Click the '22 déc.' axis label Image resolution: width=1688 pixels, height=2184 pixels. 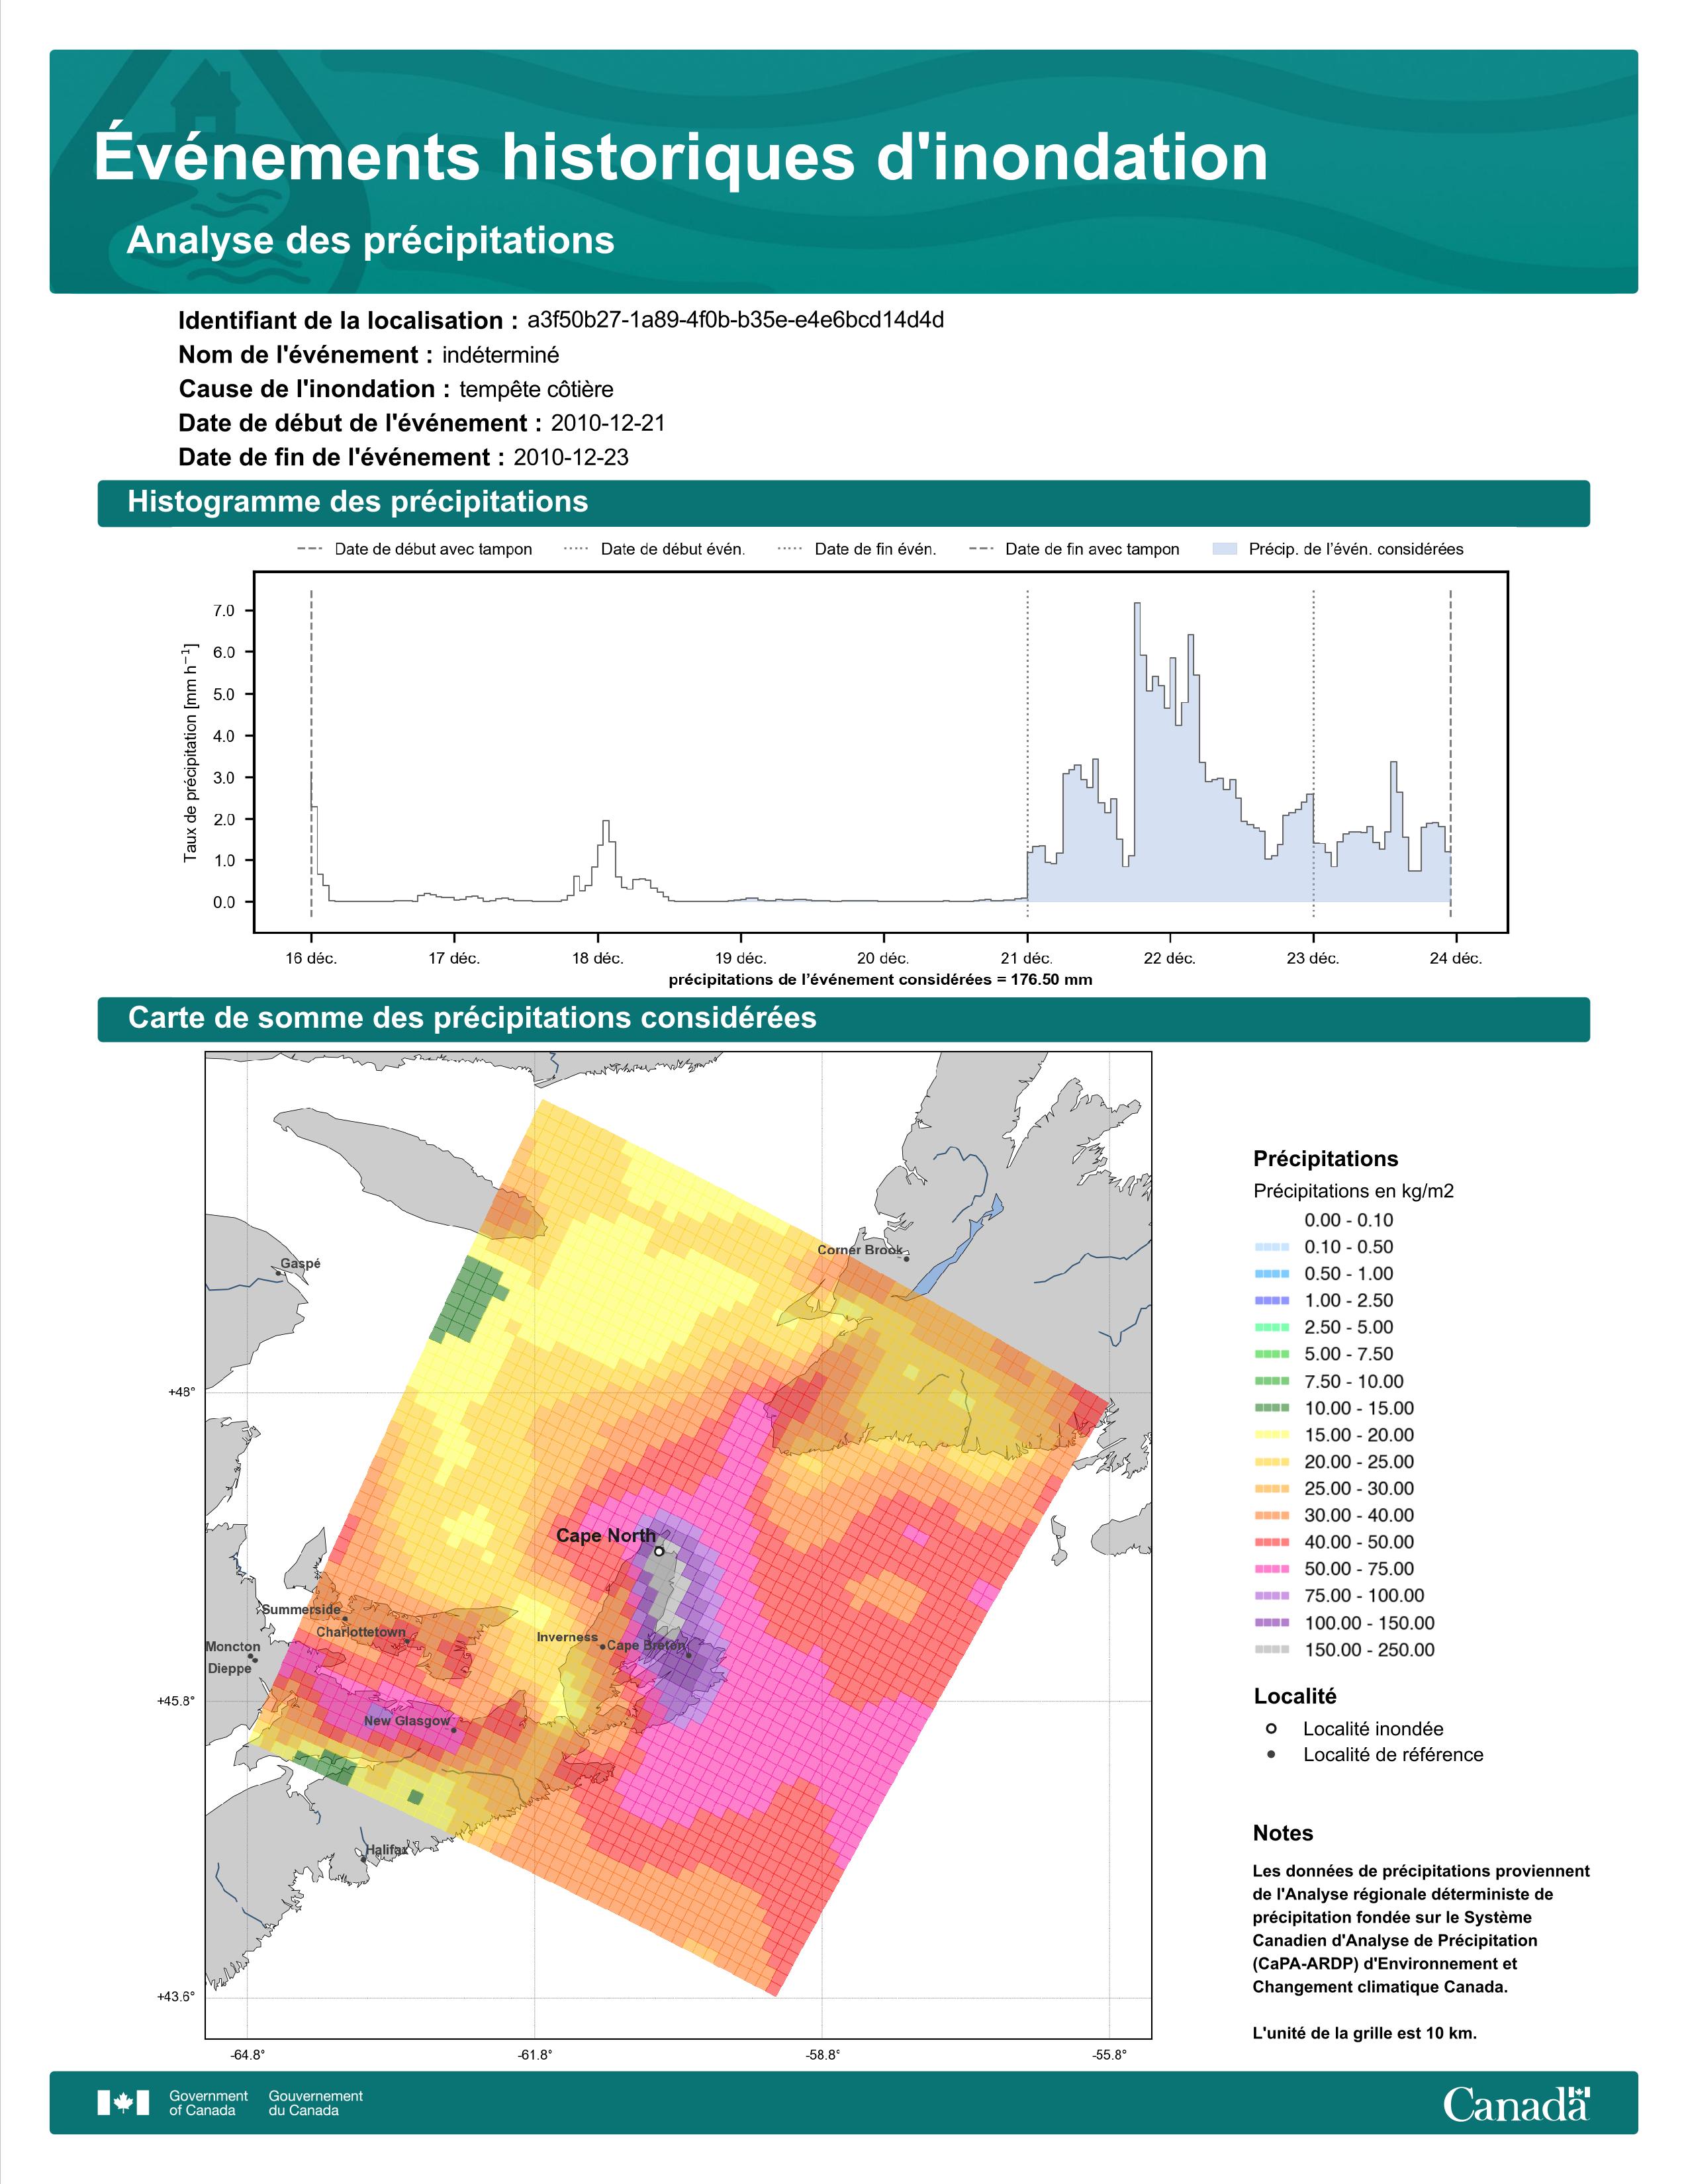pos(1170,958)
